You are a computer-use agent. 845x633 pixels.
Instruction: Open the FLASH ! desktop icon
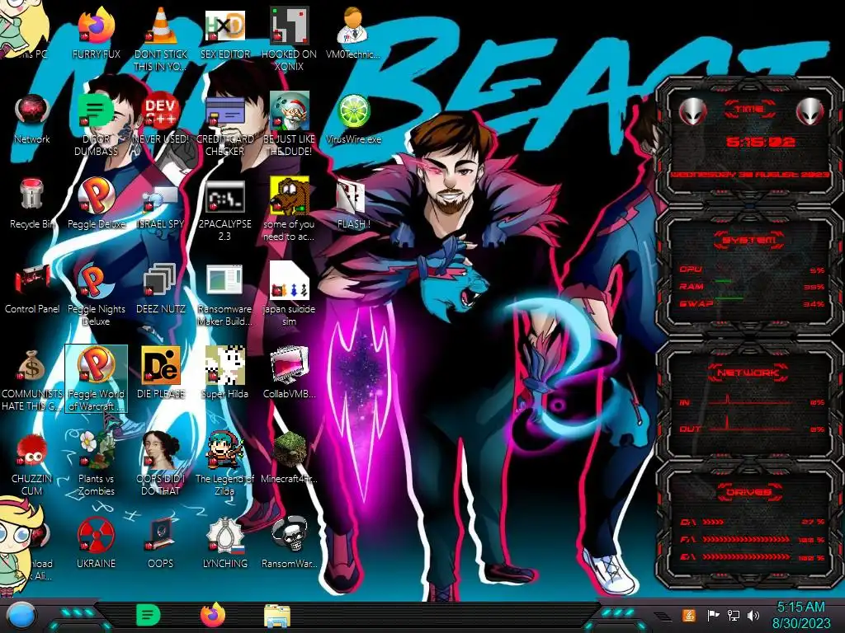click(x=351, y=197)
